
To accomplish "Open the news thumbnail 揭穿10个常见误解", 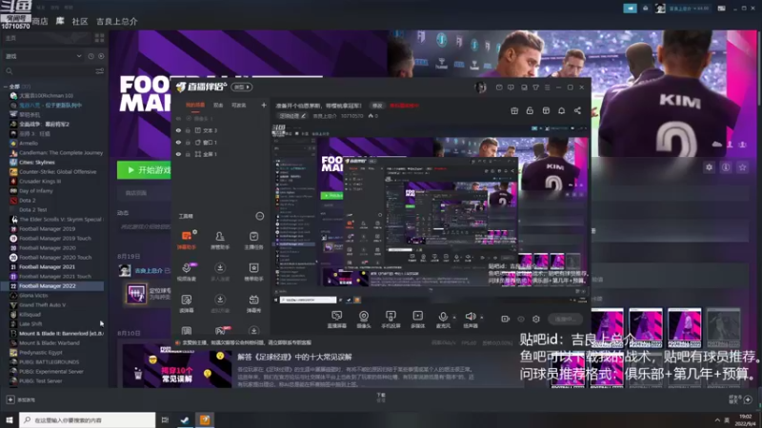I will [x=177, y=366].
